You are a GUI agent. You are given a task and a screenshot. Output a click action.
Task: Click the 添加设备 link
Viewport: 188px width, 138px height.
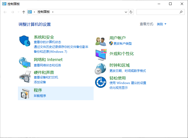(x=40, y=82)
